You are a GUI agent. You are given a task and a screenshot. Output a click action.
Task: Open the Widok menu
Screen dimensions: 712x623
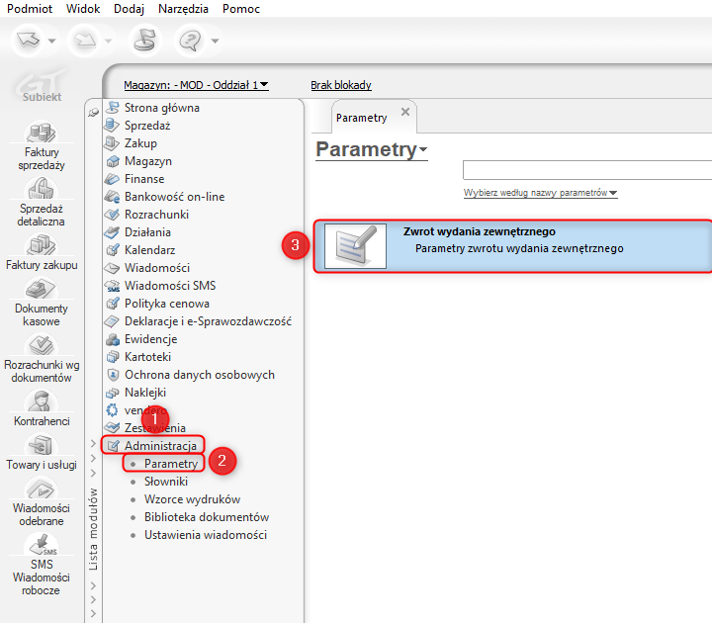click(x=83, y=9)
